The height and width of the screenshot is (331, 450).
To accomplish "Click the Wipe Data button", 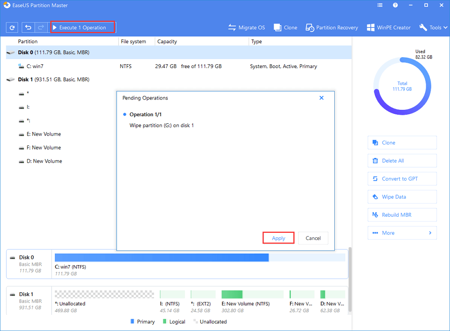I will [x=402, y=197].
